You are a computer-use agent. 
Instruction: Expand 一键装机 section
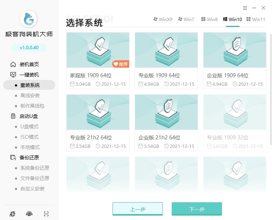pyautogui.click(x=29, y=75)
